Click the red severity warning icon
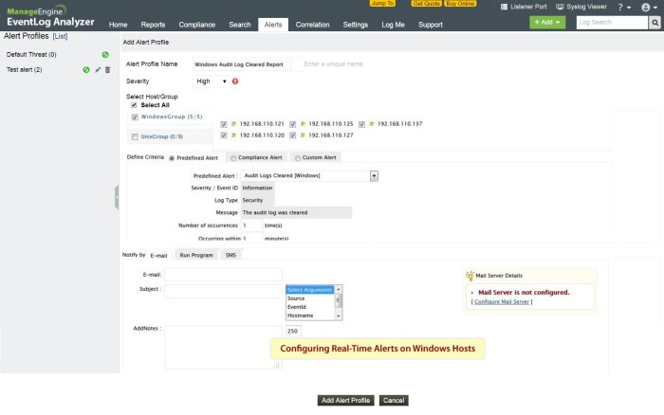This screenshot has height=415, width=664. tap(235, 81)
